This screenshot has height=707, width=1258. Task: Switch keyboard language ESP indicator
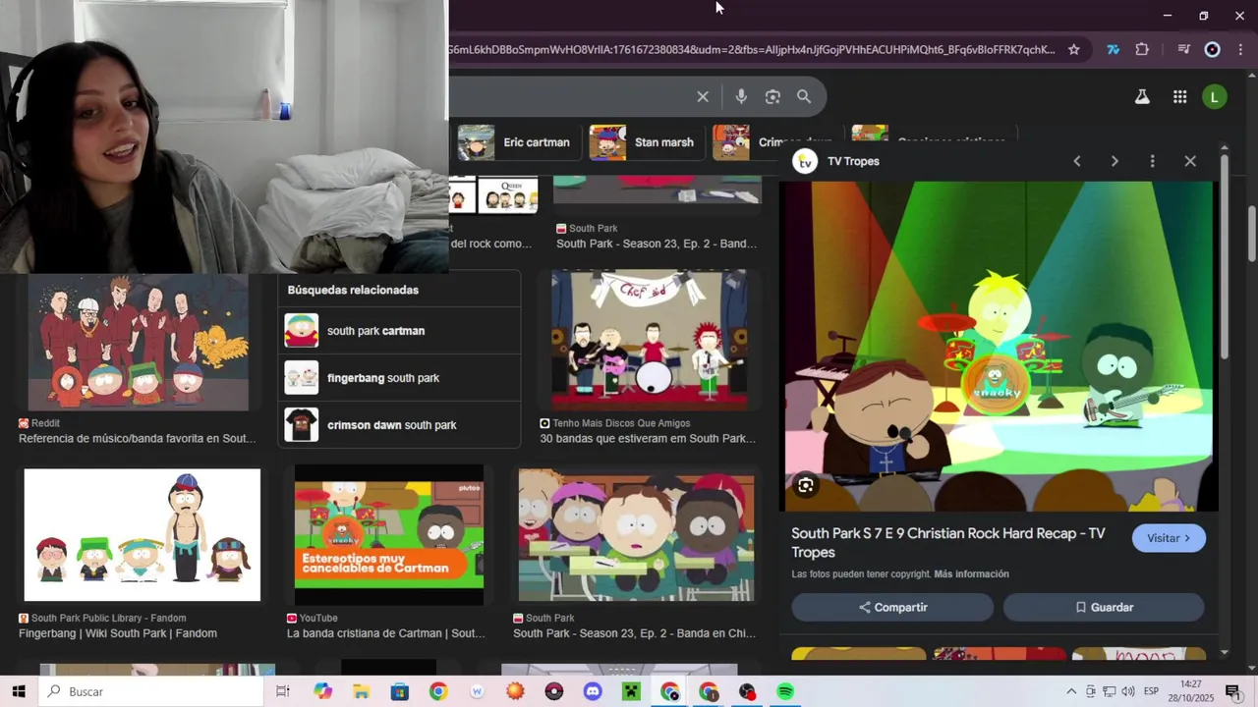click(1151, 691)
